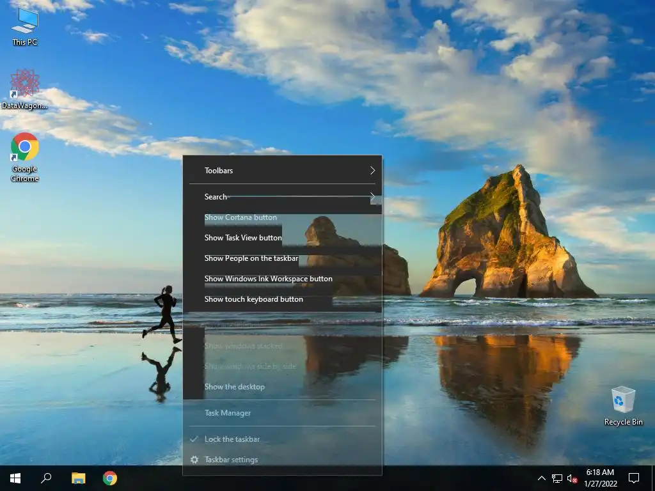Screen dimensions: 655x491
Task: Open the Toolbars submenu
Action: coord(282,170)
